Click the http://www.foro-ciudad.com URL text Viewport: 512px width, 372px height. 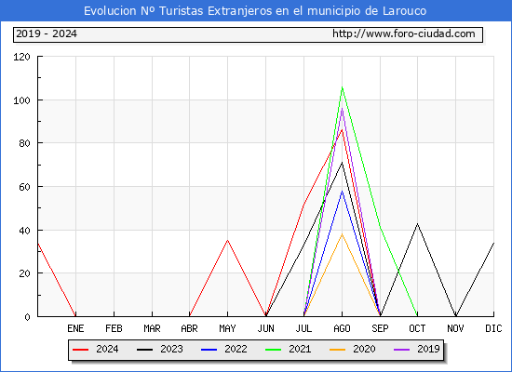tap(404, 33)
